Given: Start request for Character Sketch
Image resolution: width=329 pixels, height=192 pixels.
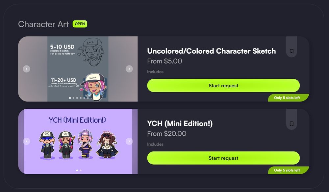Looking at the screenshot, I should pos(223,86).
